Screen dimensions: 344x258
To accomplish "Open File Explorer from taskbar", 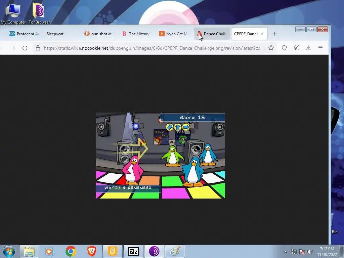I will (29, 251).
